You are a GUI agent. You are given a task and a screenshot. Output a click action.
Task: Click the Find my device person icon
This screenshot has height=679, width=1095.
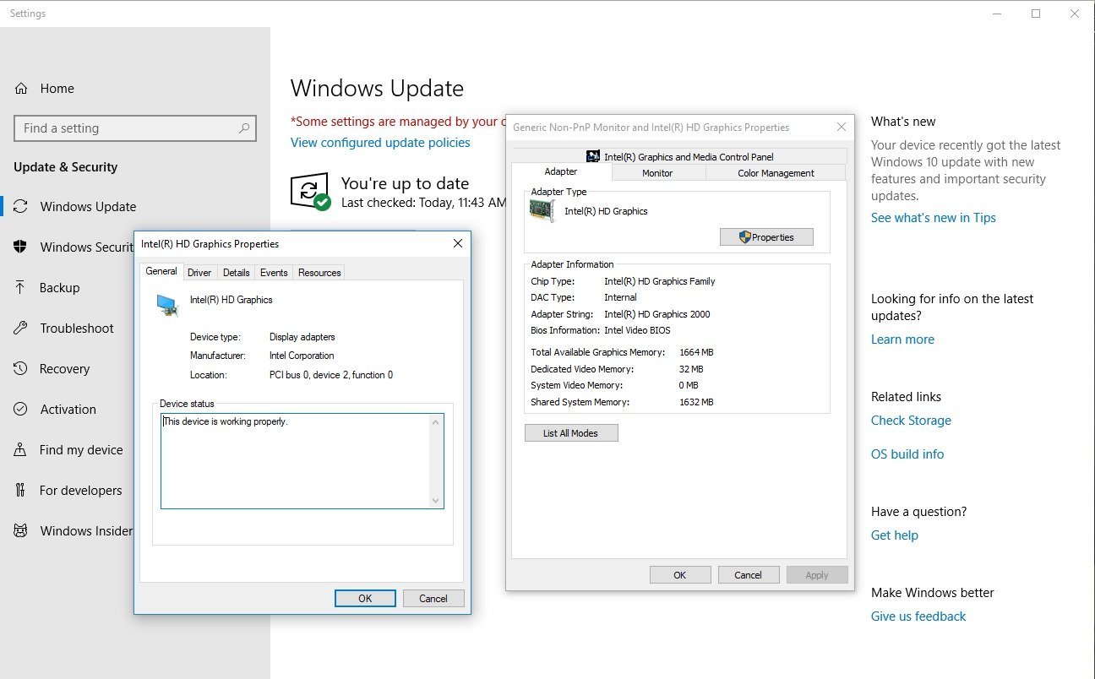[x=21, y=450]
